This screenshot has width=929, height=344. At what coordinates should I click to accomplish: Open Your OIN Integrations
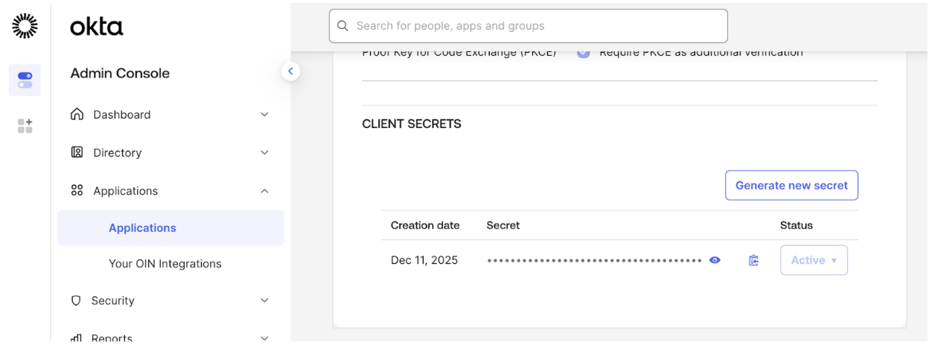(165, 264)
